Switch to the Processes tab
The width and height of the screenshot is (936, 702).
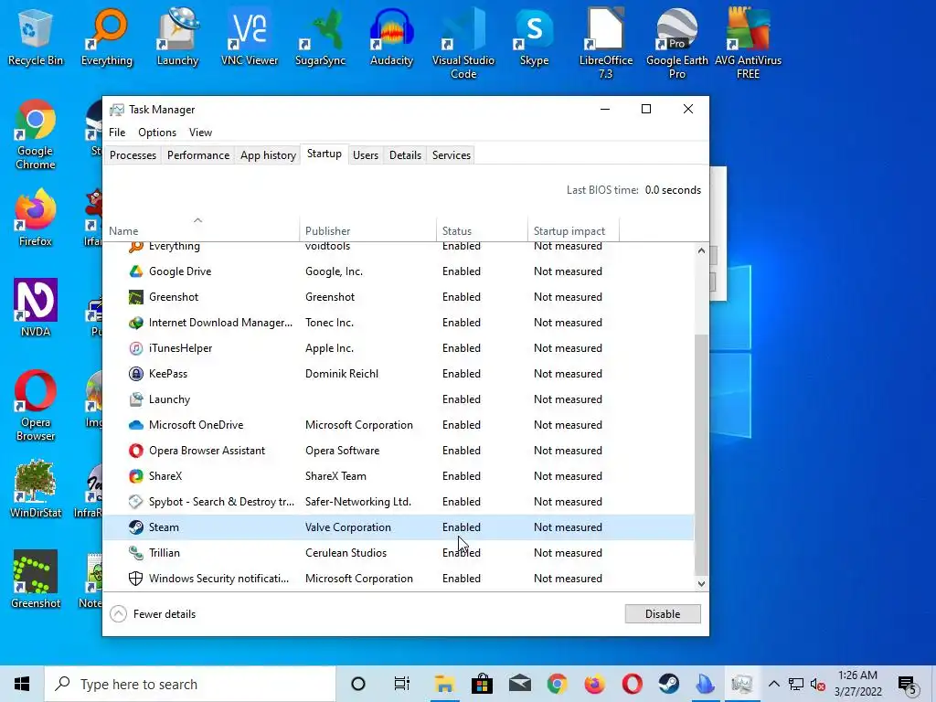click(x=133, y=155)
